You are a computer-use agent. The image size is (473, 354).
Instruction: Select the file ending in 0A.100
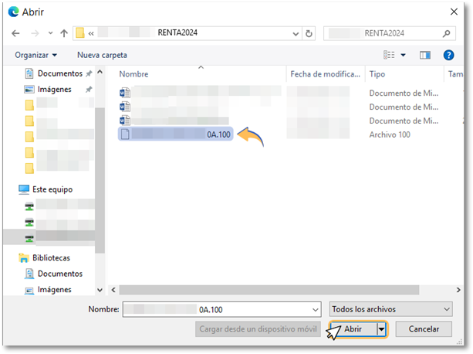[x=176, y=134]
